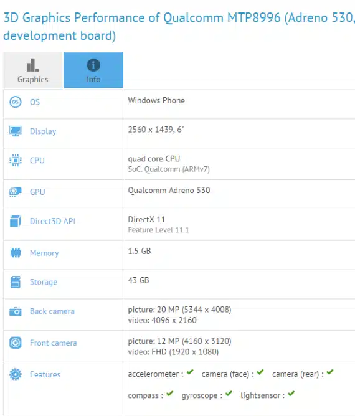355x416 pixels.
Task: Click the Direct3D API cube icon
Action: tap(16, 221)
